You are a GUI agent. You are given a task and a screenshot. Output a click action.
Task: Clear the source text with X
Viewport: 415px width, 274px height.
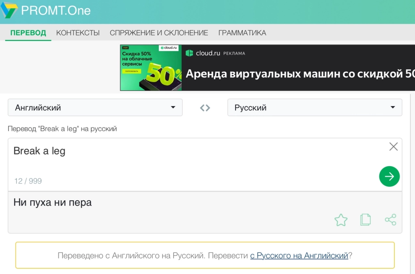394,147
